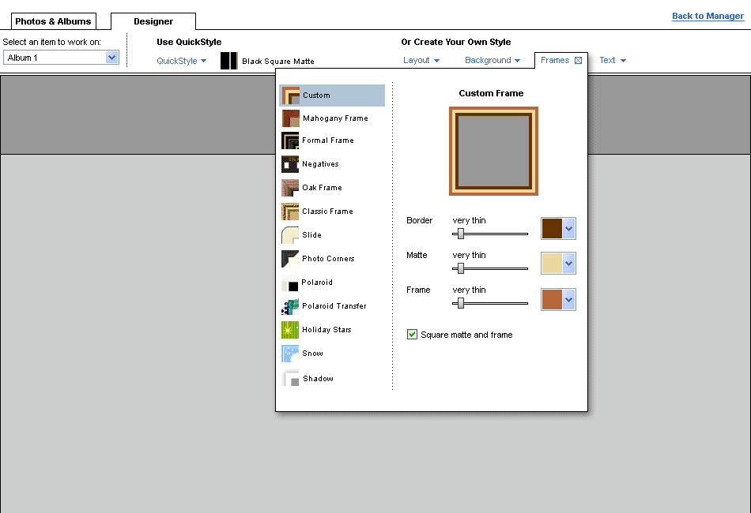Choose the Oak Frame icon
This screenshot has width=751, height=513.
(x=290, y=188)
